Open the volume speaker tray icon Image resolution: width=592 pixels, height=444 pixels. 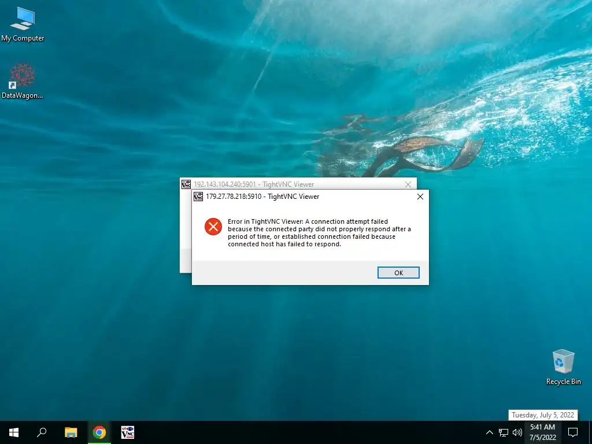[517, 432]
